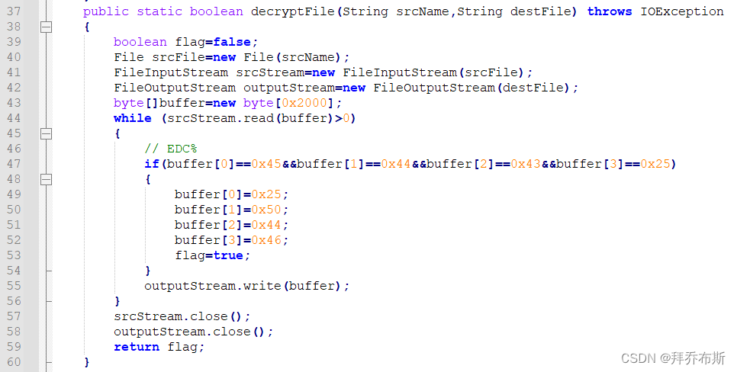Click 'return flag;' on line 59

(159, 347)
